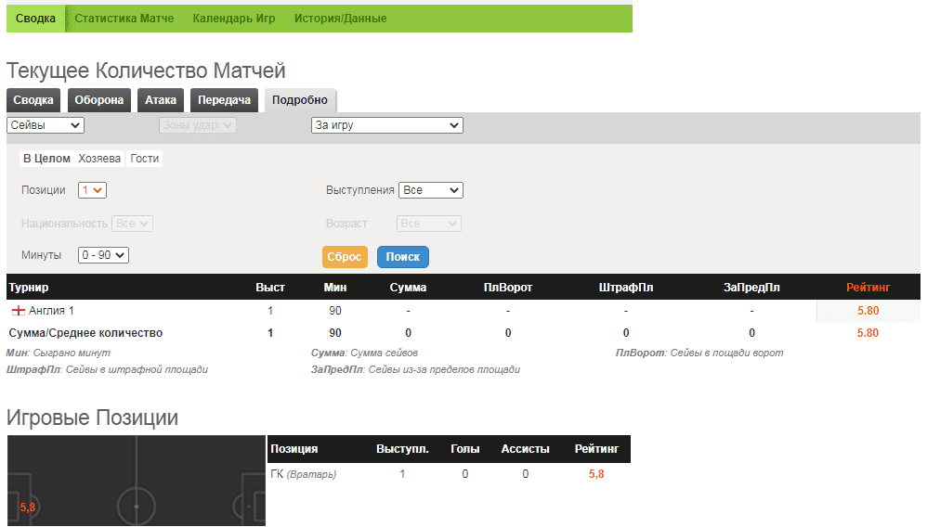The image size is (927, 527).
Task: Sort table by ШтрафПл column
Action: click(x=626, y=287)
